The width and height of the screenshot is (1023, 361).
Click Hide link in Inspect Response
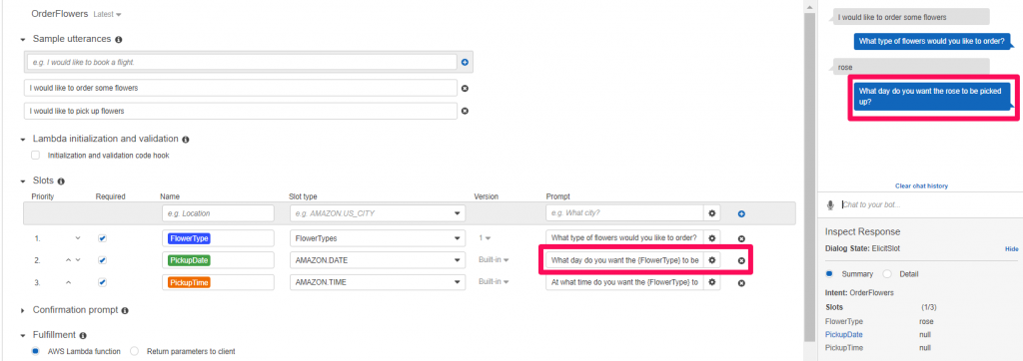tap(1011, 249)
